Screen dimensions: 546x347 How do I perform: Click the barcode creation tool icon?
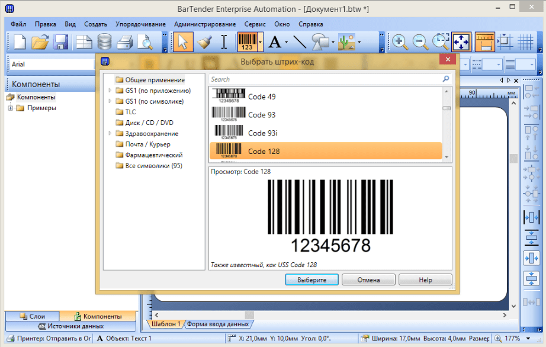pyautogui.click(x=247, y=42)
